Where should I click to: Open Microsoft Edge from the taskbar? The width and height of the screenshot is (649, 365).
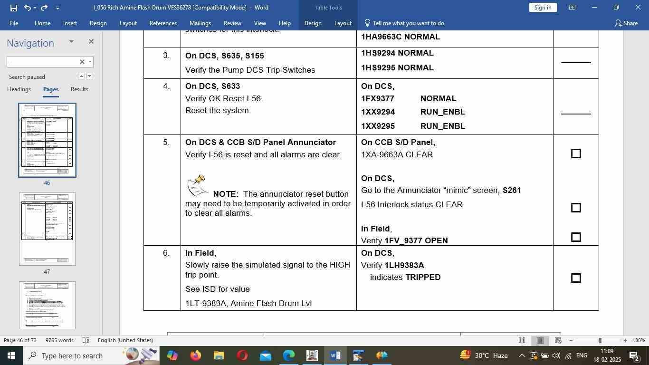pos(289,355)
